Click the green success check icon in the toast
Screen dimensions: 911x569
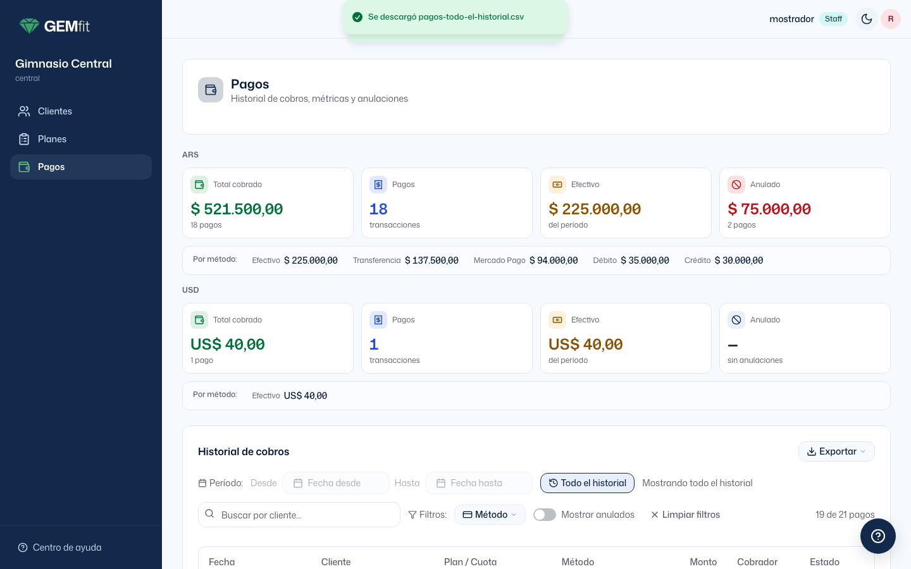tap(357, 17)
